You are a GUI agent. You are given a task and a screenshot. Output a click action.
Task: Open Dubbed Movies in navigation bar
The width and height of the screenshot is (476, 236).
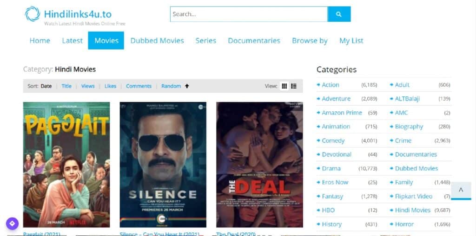coord(157,41)
